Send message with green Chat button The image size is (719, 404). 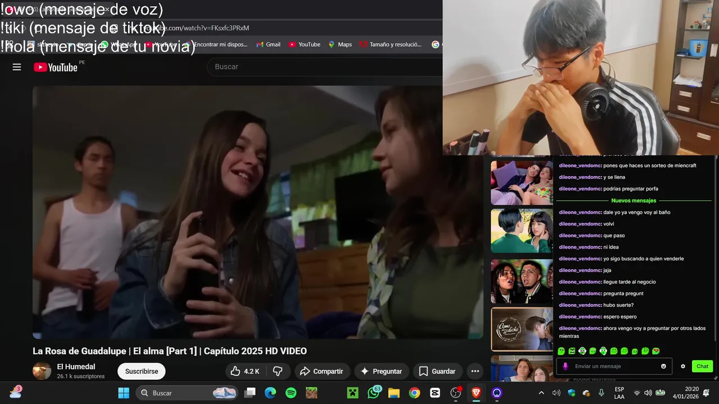(702, 366)
